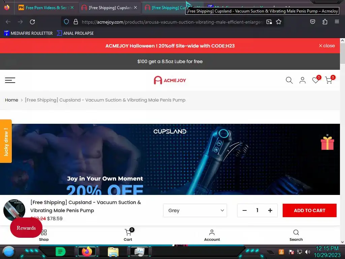The height and width of the screenshot is (259, 345).
Task: Go to Home via breadcrumb
Action: coord(11,100)
